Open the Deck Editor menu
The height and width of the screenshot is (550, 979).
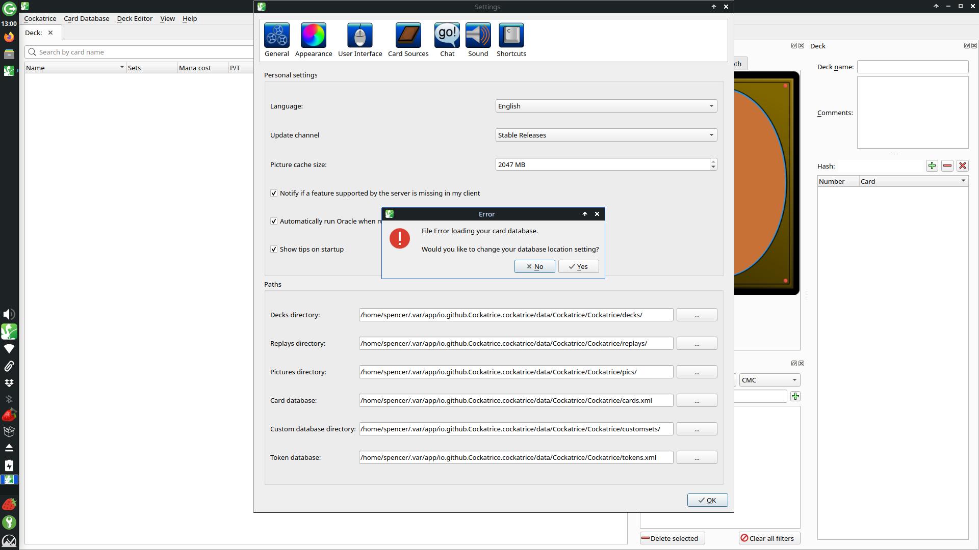(x=135, y=18)
